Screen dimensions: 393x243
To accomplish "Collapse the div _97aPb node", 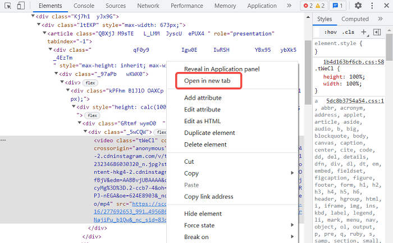I will pyautogui.click(x=56, y=74).
